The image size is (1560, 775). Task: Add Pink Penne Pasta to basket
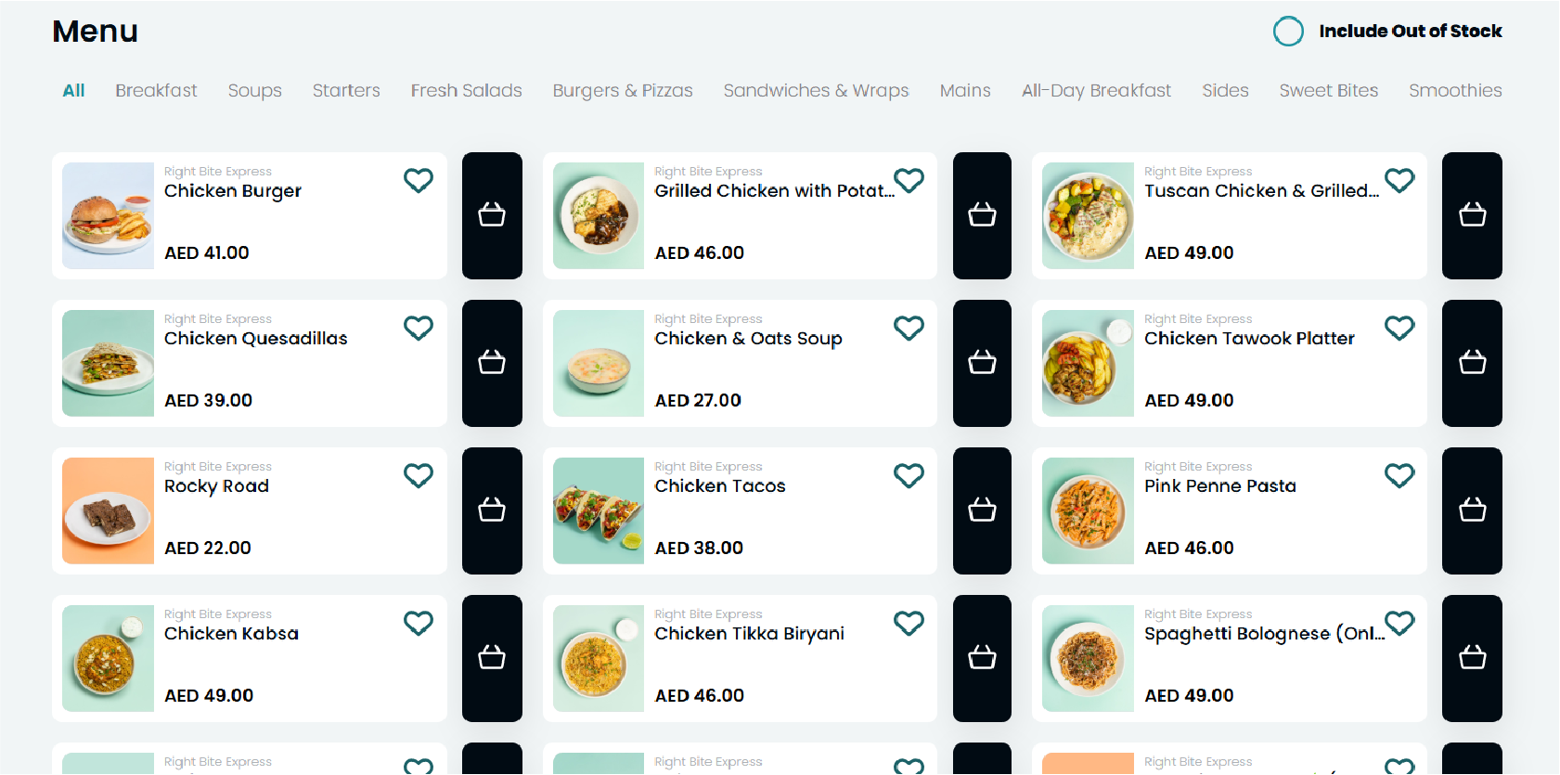[x=1472, y=510]
